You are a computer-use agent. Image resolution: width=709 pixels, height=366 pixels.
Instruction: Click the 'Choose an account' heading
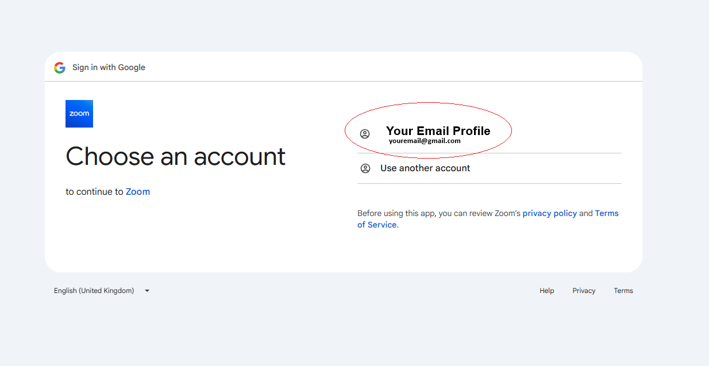(x=176, y=156)
